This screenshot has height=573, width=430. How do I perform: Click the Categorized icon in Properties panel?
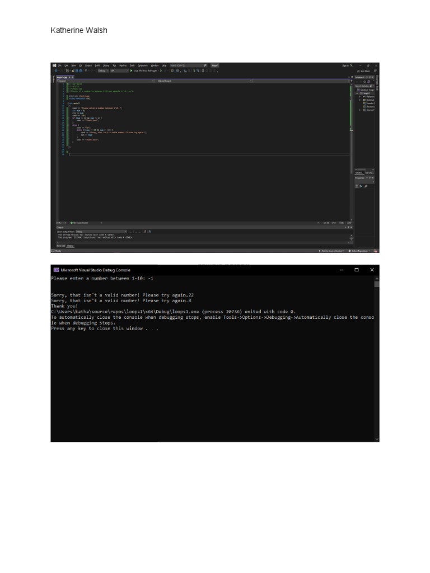pyautogui.click(x=357, y=186)
